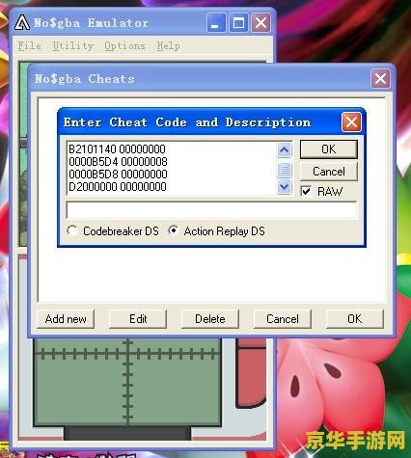Click code line 0000B5D4 00000008

[118, 162]
